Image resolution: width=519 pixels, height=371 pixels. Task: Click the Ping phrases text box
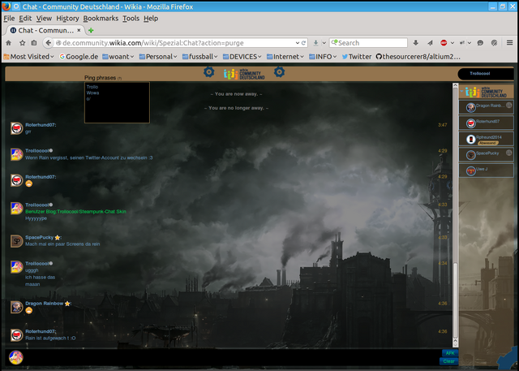tap(117, 102)
